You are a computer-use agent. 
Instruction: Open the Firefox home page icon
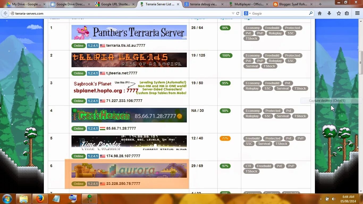(320, 13)
